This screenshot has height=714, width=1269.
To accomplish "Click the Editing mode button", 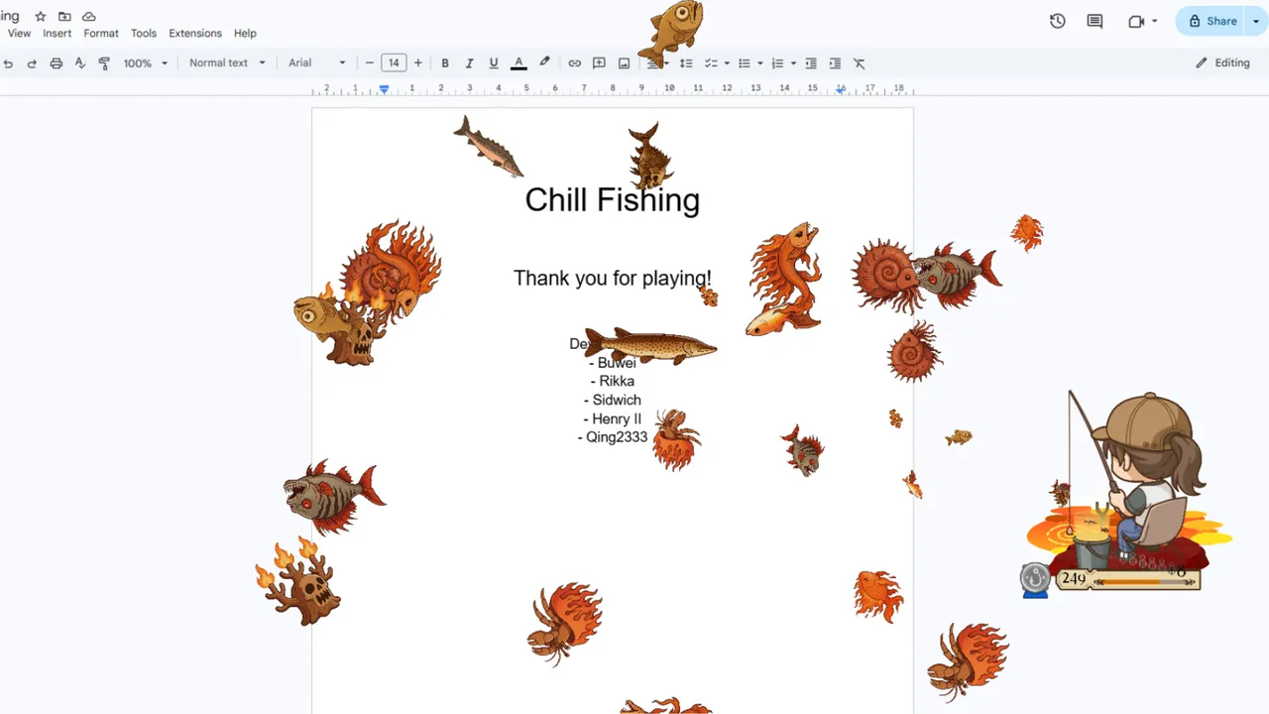I will tap(1222, 62).
